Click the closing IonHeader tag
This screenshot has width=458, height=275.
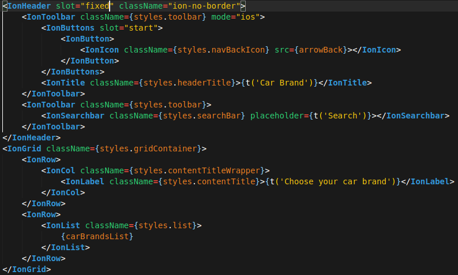pos(32,137)
